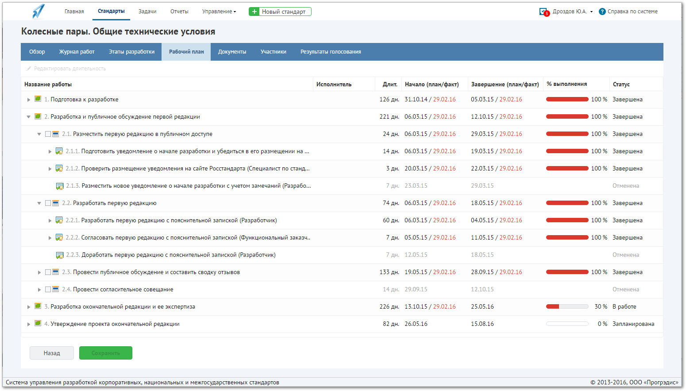Click the group icon of 2.1 Разместить первую редакцию
This screenshot has height=391, width=686.
coord(56,134)
